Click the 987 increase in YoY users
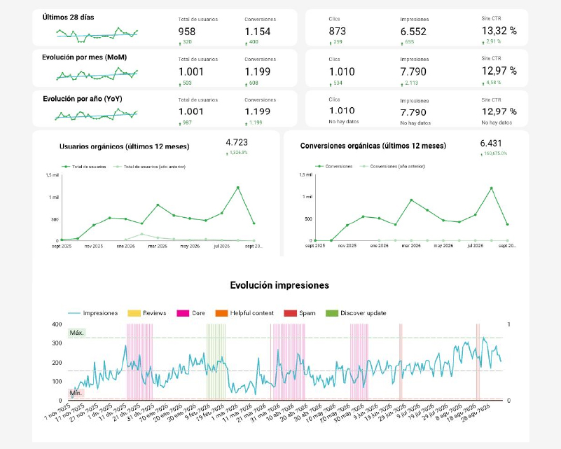Screen dimensions: 561x449 [186, 123]
